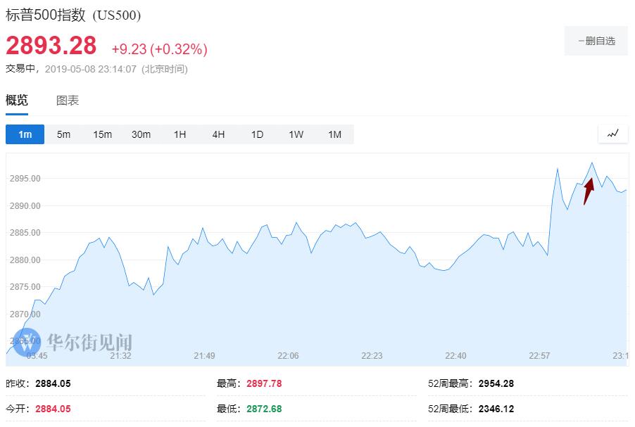Switch chart to 5m interval
The width and height of the screenshot is (635, 427).
[x=63, y=134]
